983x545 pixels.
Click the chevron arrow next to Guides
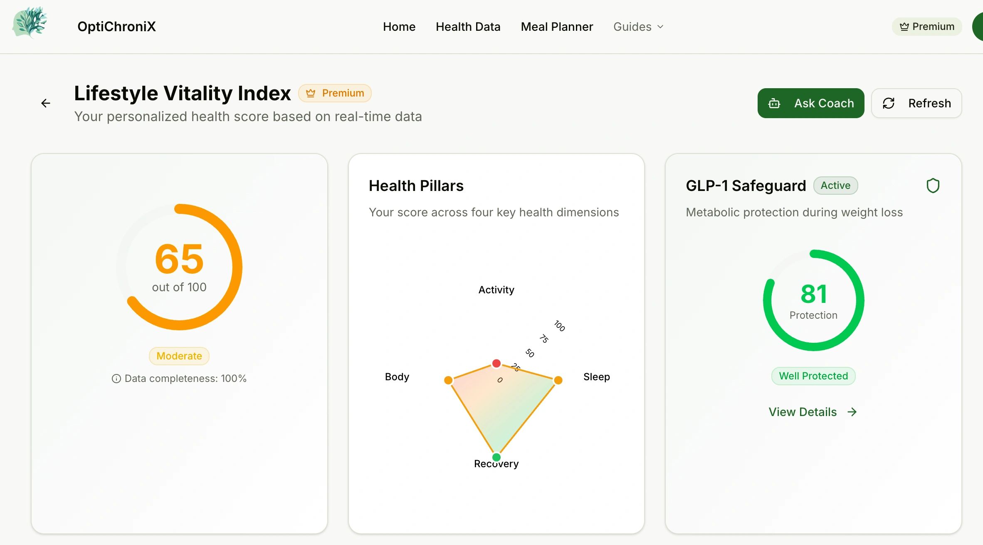point(660,27)
